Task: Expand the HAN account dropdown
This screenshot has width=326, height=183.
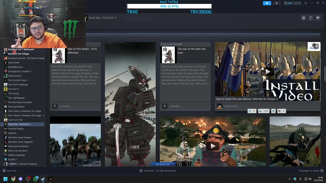Action: pos(292,3)
